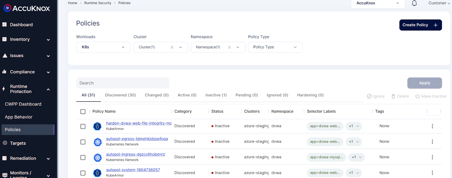Click Make Inactive power action
The height and width of the screenshot is (178, 452).
[x=431, y=96]
